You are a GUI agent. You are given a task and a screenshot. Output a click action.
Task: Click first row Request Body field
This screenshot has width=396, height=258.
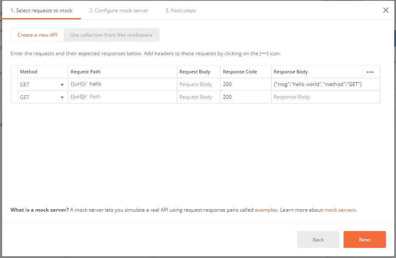[x=196, y=84]
